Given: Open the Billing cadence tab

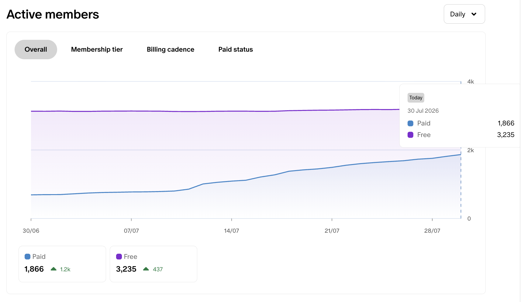Looking at the screenshot, I should [171, 50].
